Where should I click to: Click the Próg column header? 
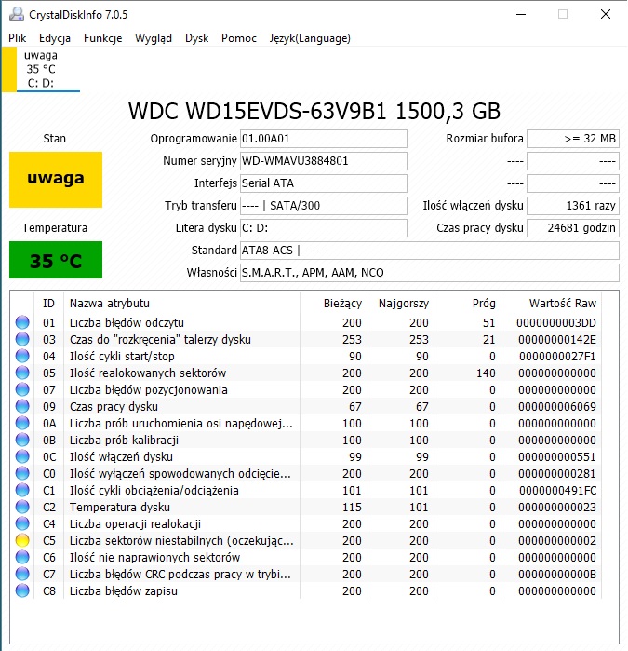tap(467, 304)
